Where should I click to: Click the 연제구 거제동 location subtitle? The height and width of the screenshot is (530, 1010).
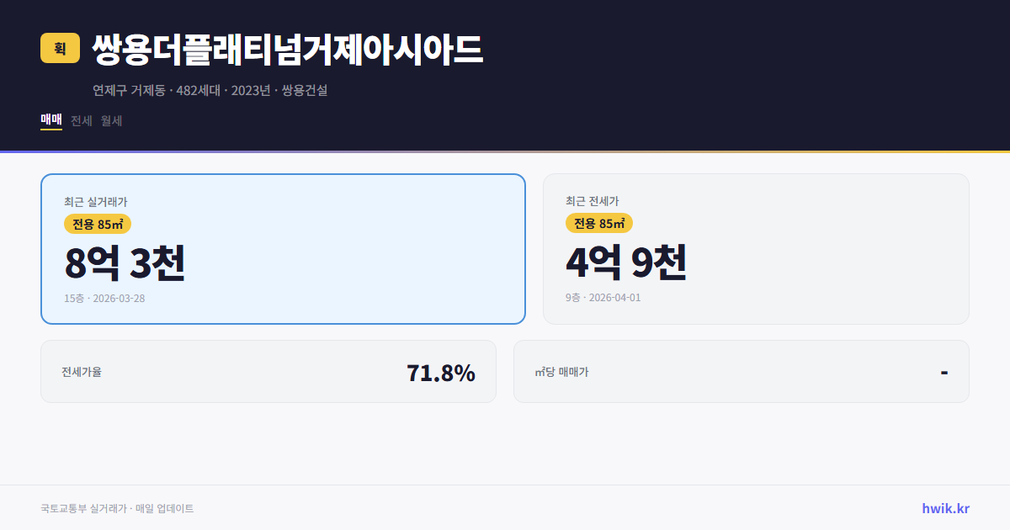(x=126, y=91)
